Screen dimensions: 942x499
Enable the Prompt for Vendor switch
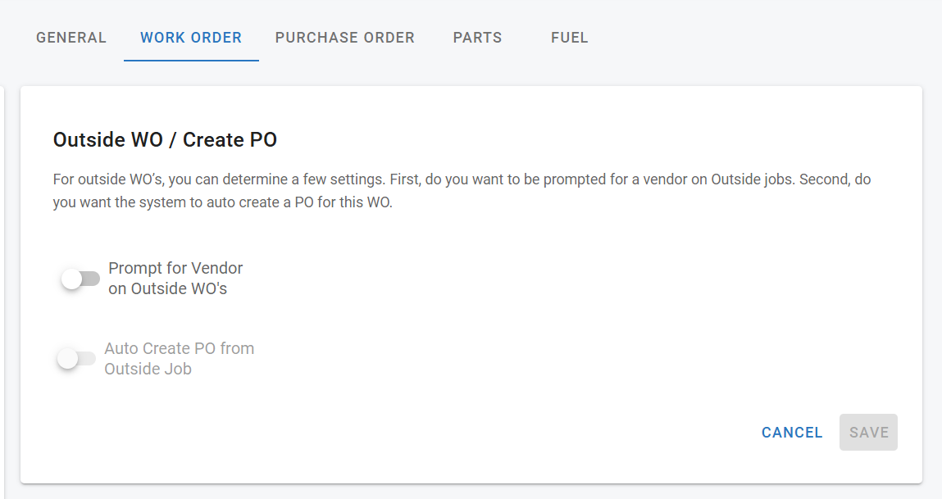(x=80, y=279)
